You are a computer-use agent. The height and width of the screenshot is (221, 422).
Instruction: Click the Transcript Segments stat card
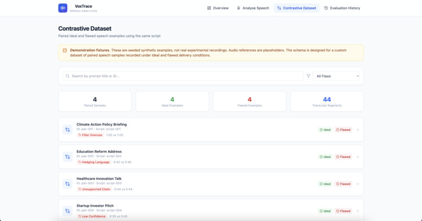point(327,101)
